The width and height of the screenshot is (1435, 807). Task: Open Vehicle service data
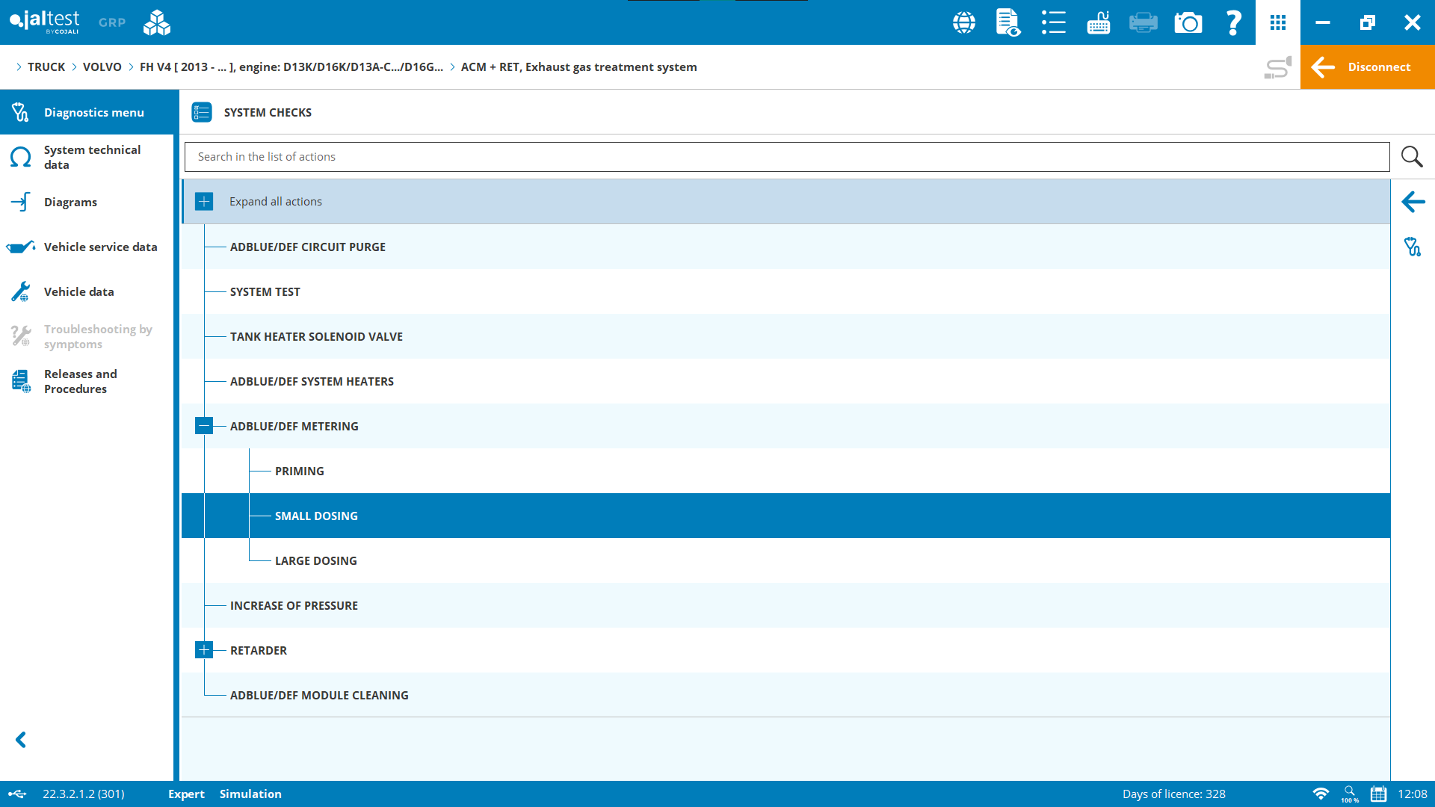[x=87, y=247]
